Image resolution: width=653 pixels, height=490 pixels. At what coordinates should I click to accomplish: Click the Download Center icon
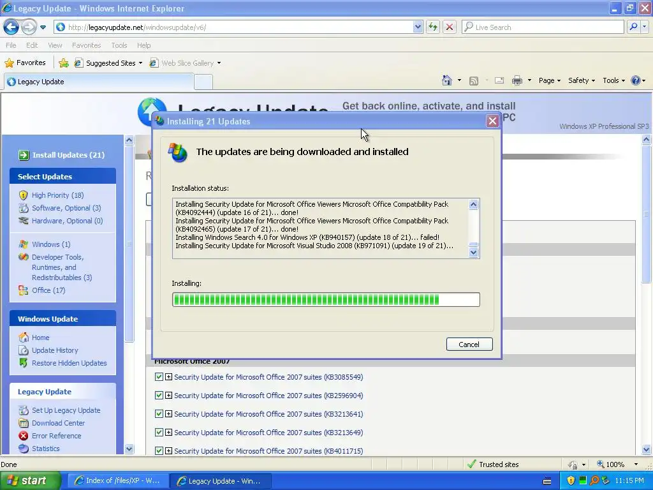(x=24, y=423)
